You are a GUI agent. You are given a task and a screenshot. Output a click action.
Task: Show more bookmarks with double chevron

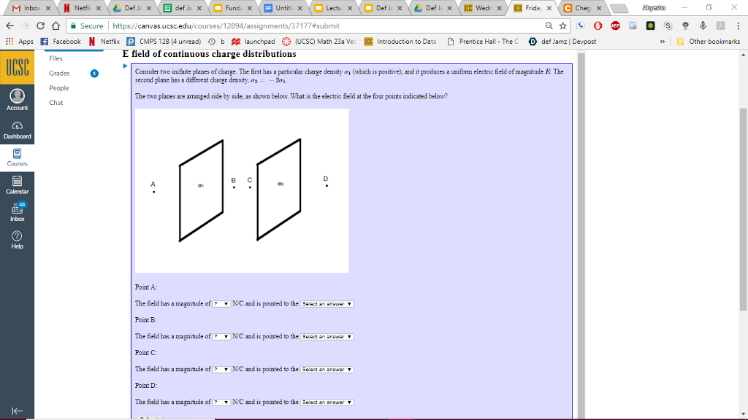coord(662,42)
